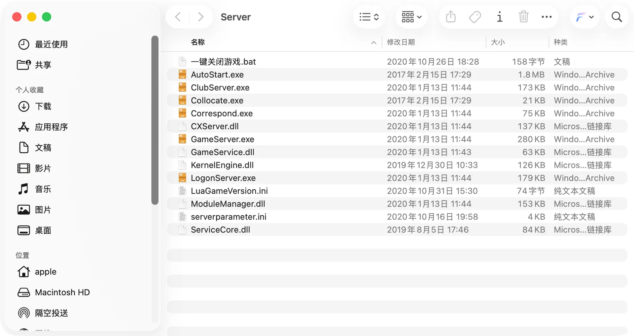This screenshot has width=634, height=336.
Task: Click the Share toolbar icon
Action: (x=450, y=17)
